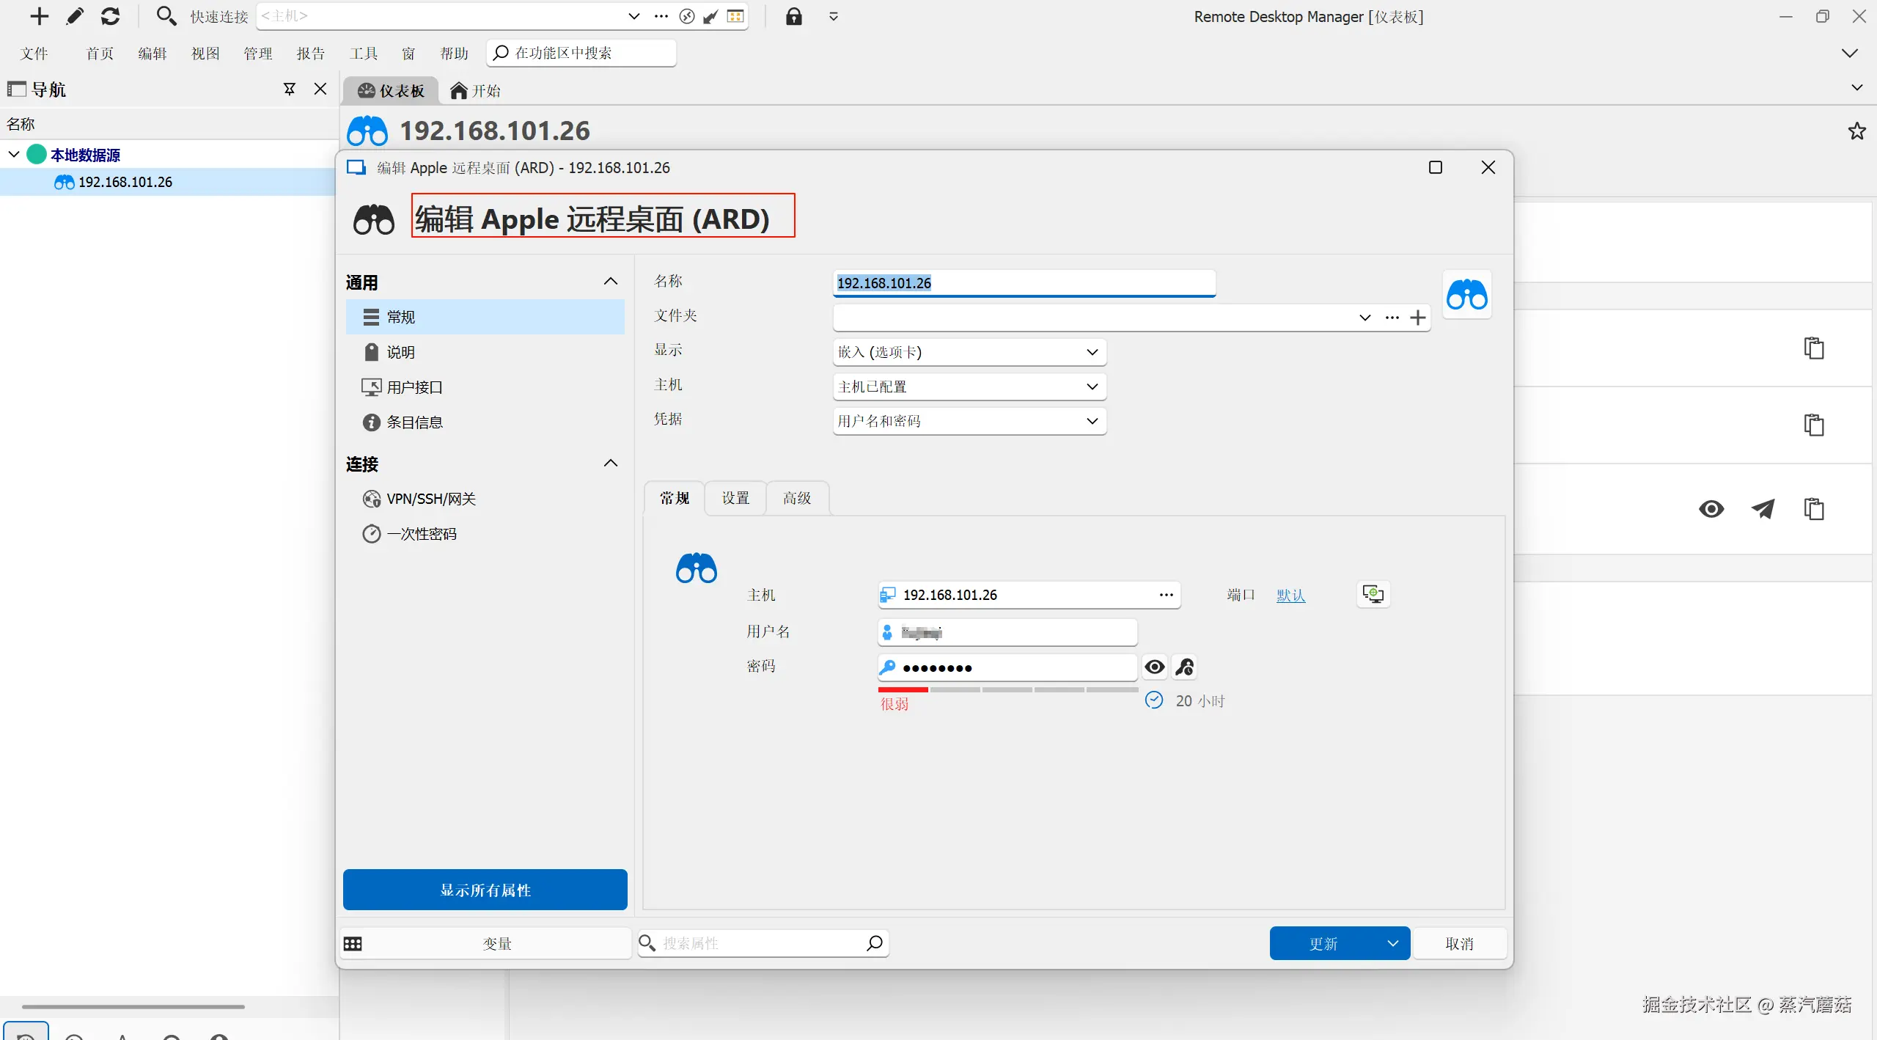
Task: Click the 默认 port link
Action: [x=1290, y=596]
